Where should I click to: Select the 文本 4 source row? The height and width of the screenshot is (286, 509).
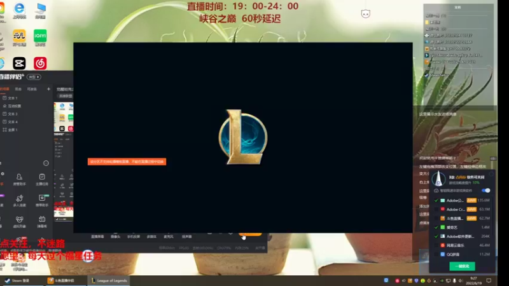click(x=26, y=122)
